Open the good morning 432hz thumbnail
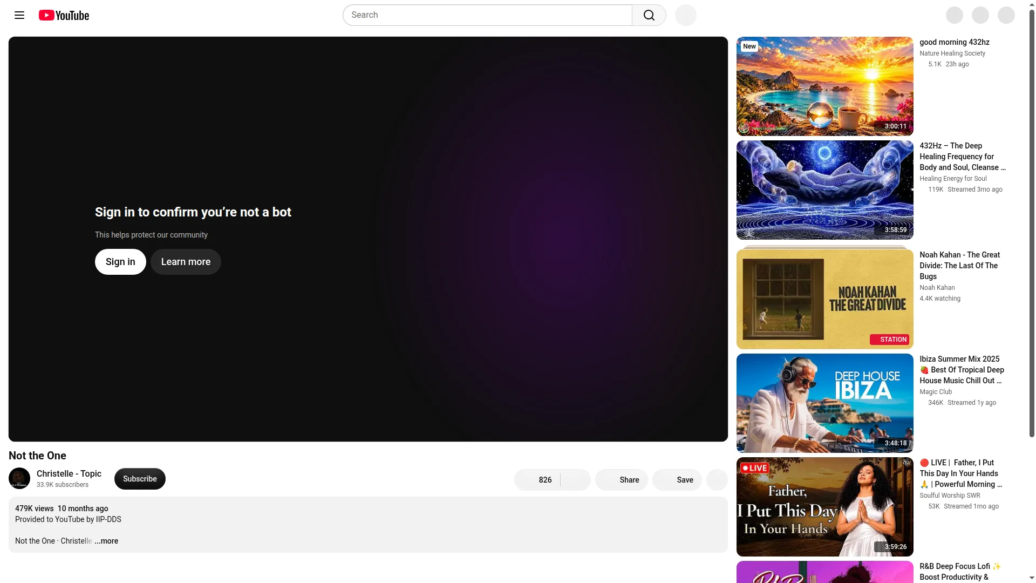This screenshot has height=583, width=1036. pyautogui.click(x=825, y=86)
